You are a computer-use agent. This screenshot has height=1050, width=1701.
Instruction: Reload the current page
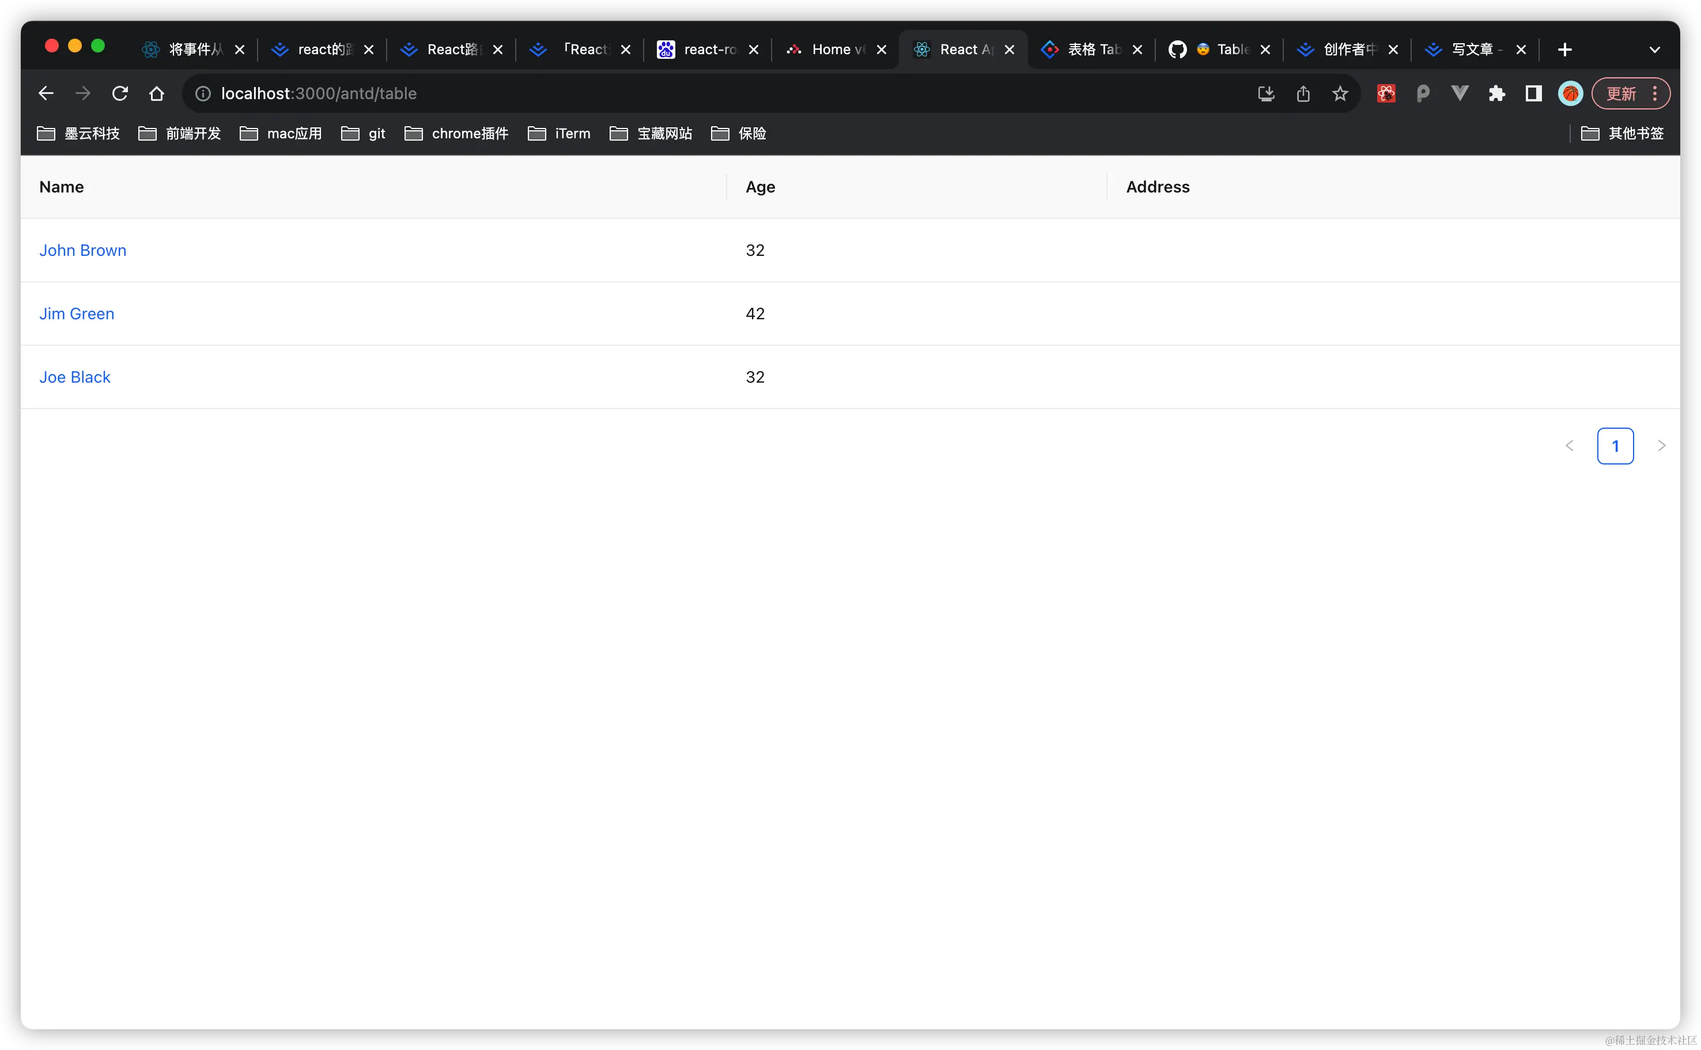click(120, 93)
